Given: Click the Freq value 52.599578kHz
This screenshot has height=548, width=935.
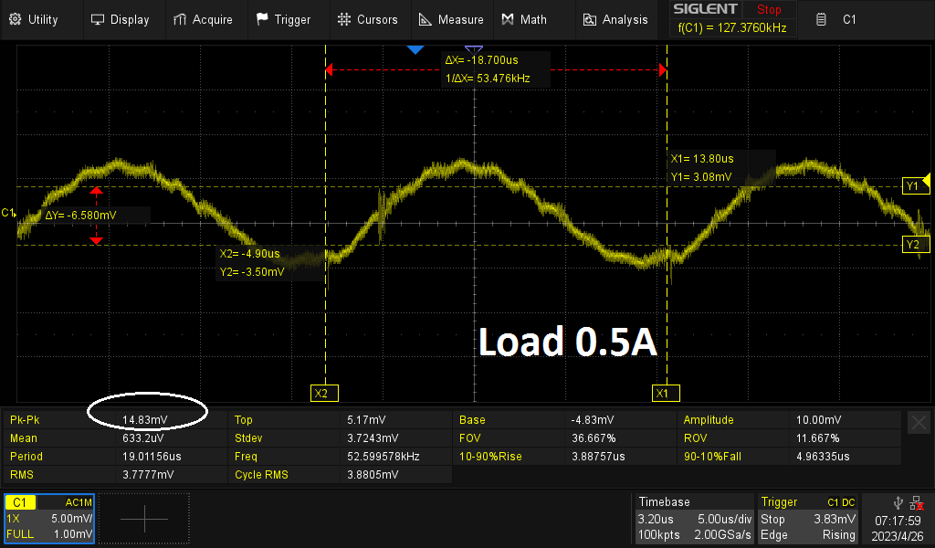Looking at the screenshot, I should (383, 457).
